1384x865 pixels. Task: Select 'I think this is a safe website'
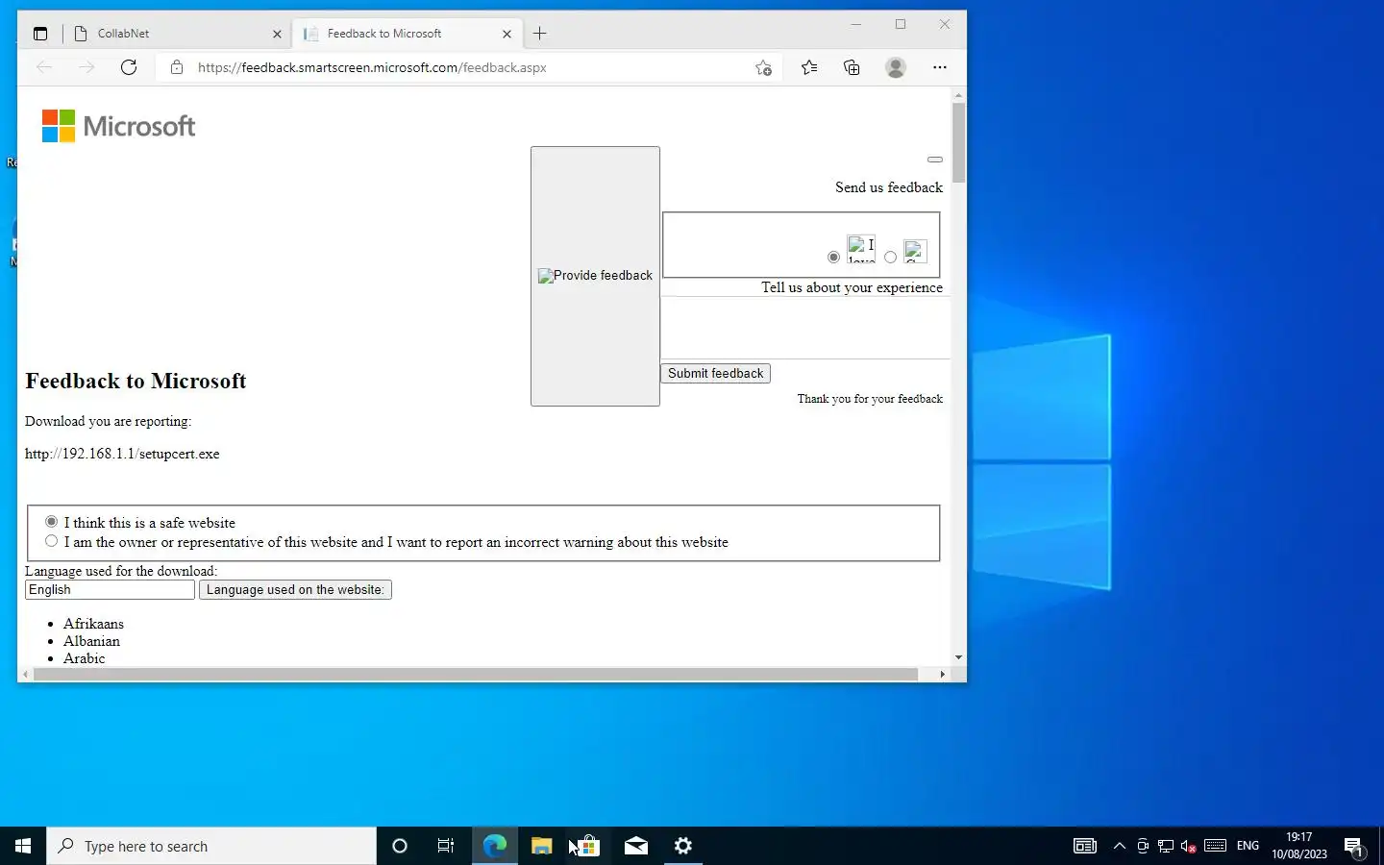[52, 522]
